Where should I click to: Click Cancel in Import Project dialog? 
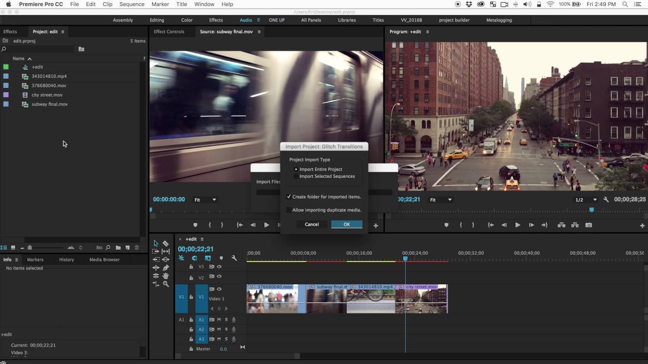tap(312, 224)
